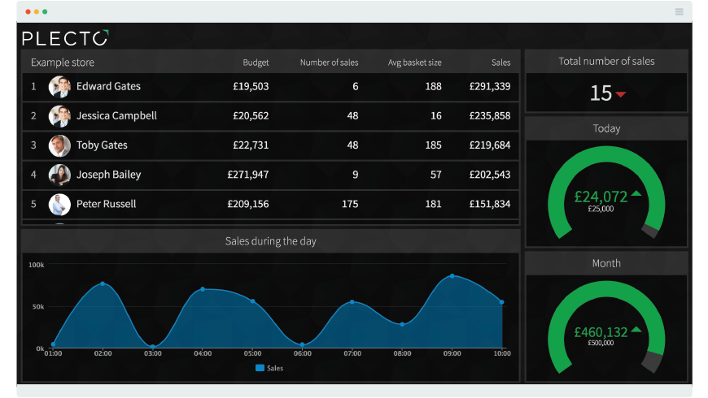
Task: Sort table by Number of sales header
Action: pos(329,63)
